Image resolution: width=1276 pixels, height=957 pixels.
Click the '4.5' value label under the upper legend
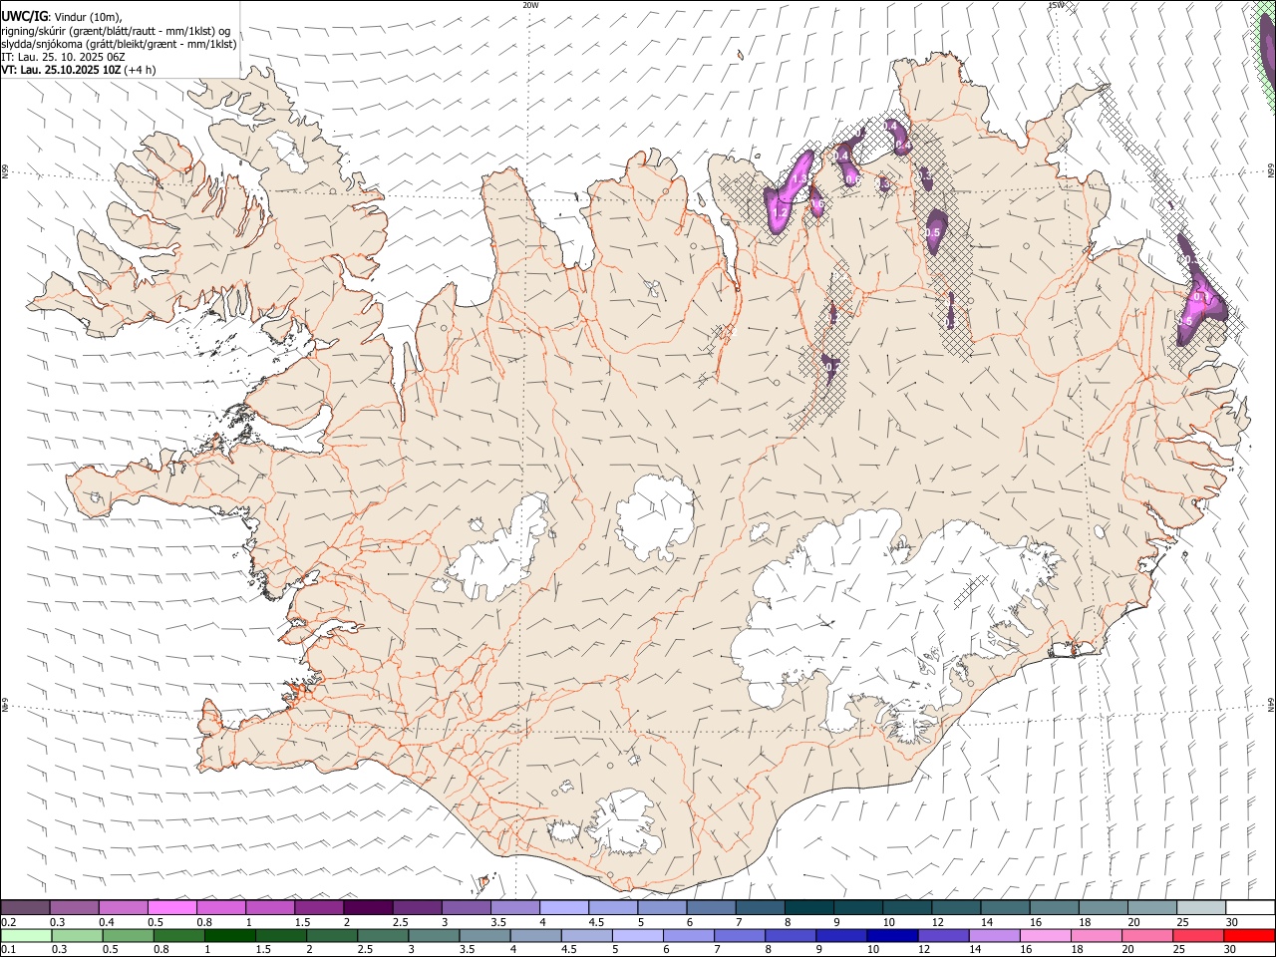(x=596, y=922)
